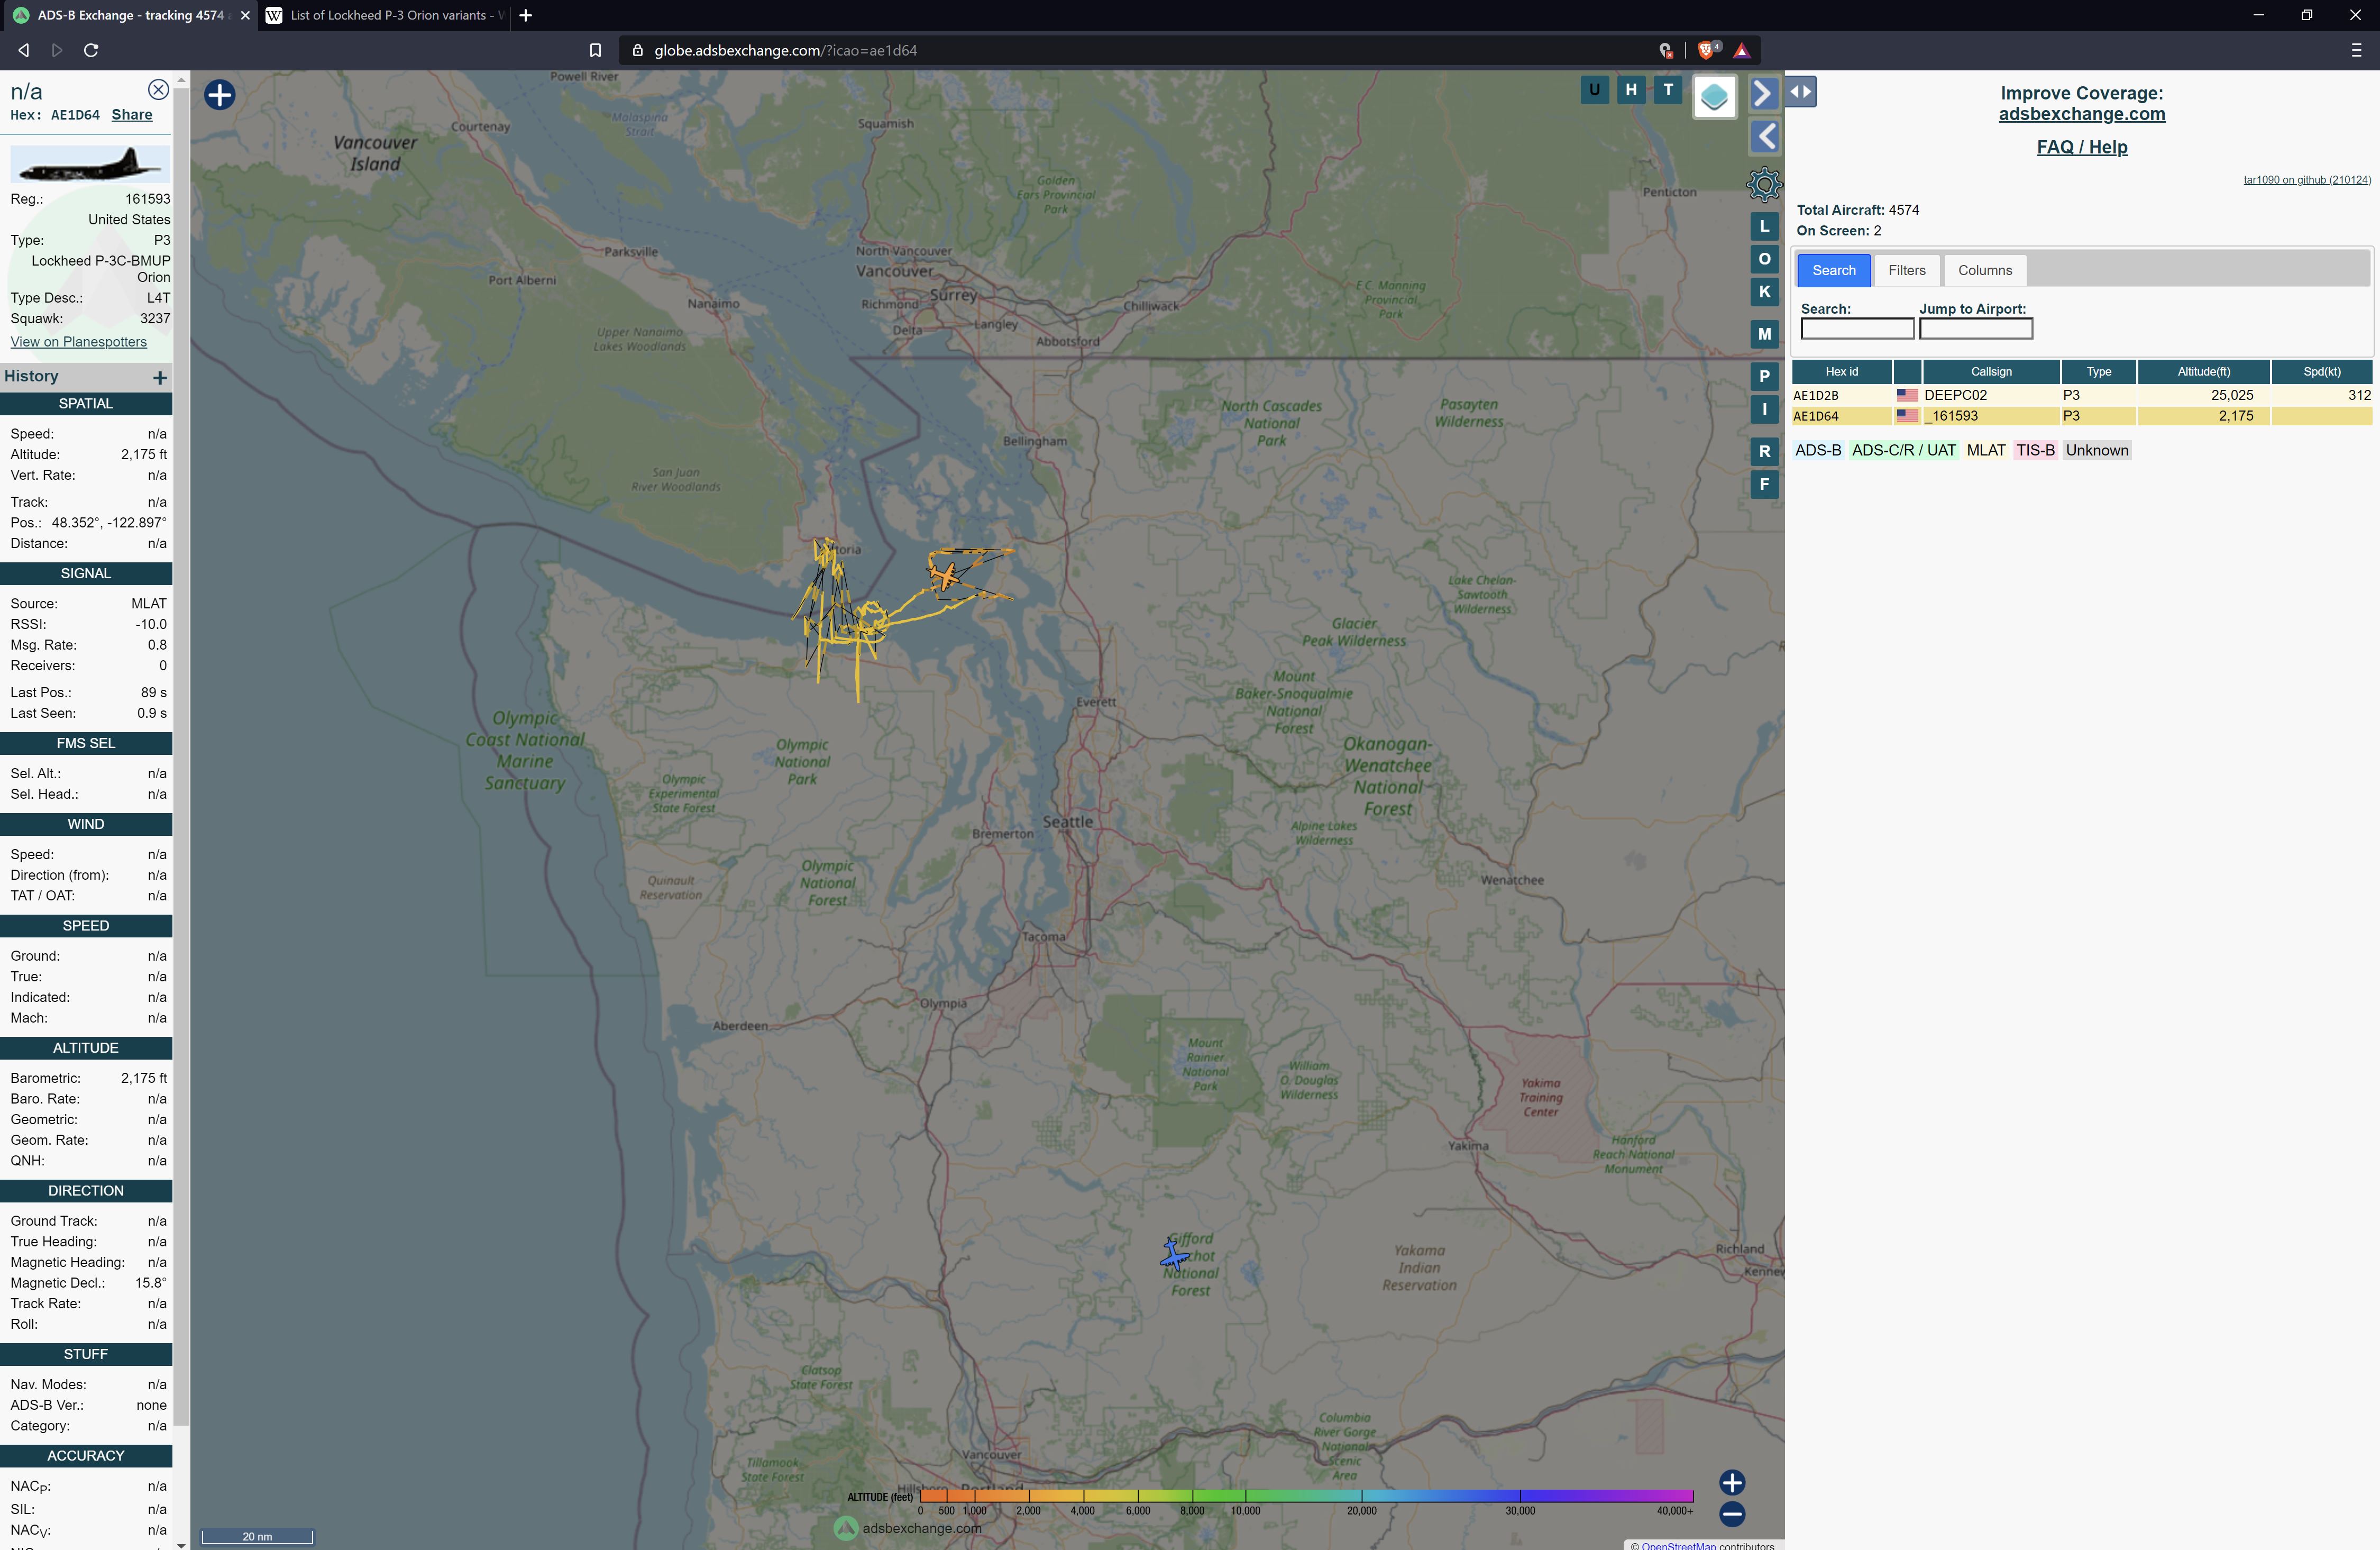Switch to the Search tab
The image size is (2380, 1550).
coord(1833,270)
